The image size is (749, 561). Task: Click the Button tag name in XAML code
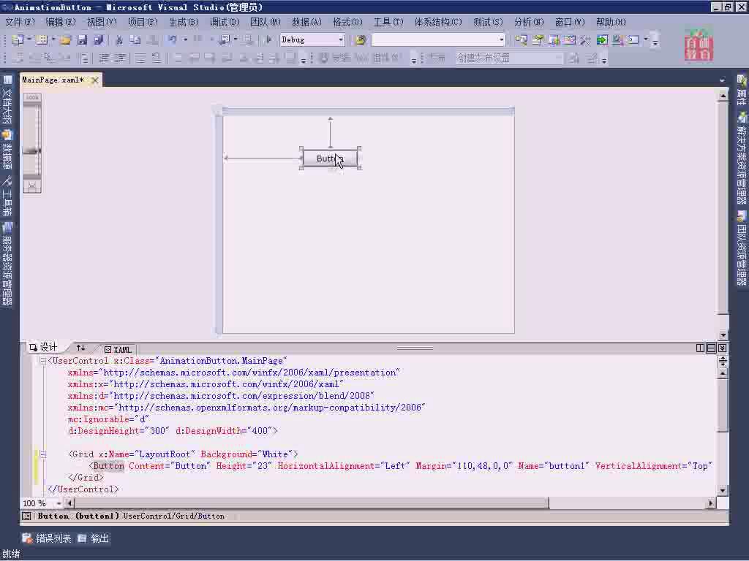(x=108, y=466)
